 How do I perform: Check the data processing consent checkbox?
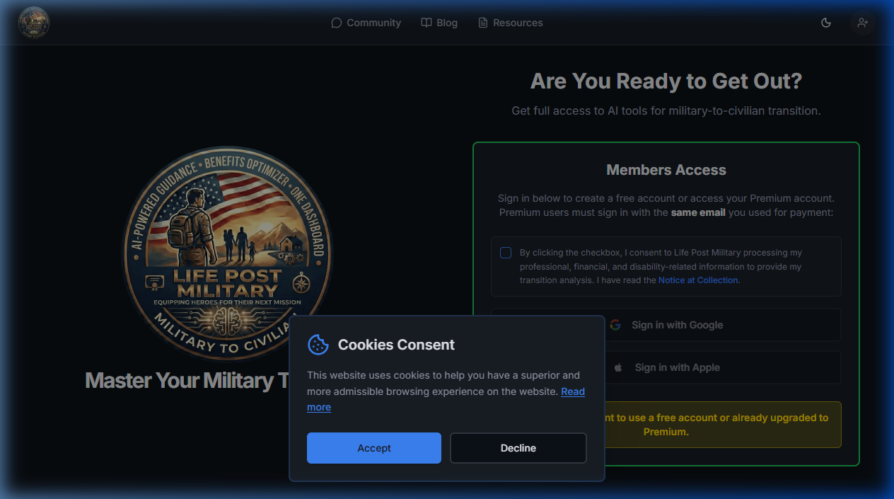pyautogui.click(x=506, y=252)
